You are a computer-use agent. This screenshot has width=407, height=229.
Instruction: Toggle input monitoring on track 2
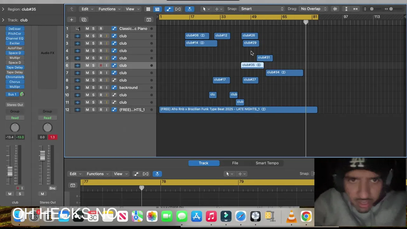[107, 36]
